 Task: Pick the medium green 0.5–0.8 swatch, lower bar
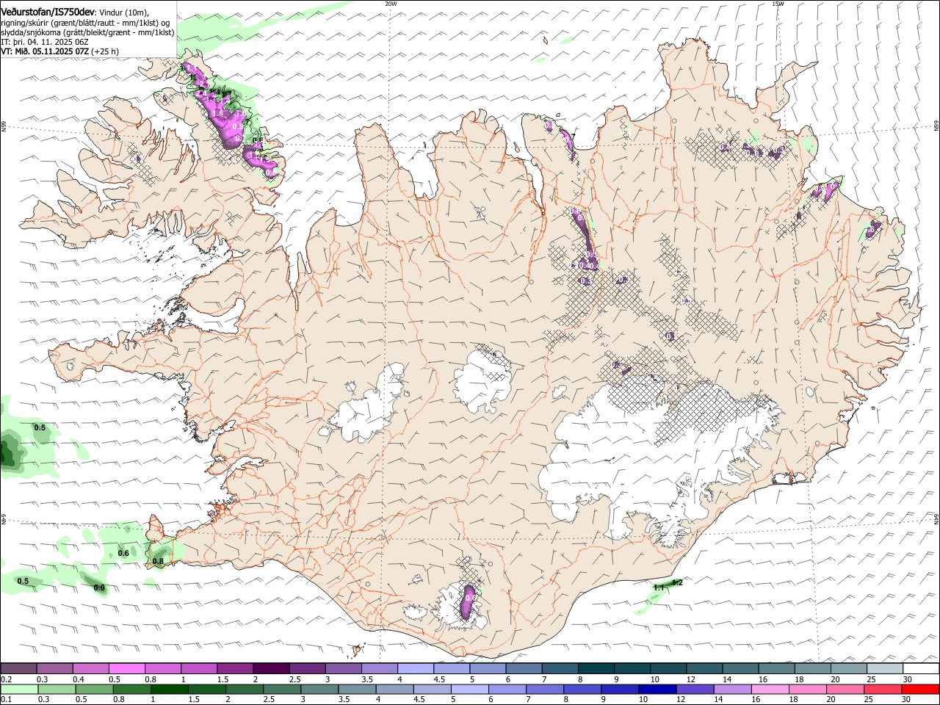(x=94, y=689)
